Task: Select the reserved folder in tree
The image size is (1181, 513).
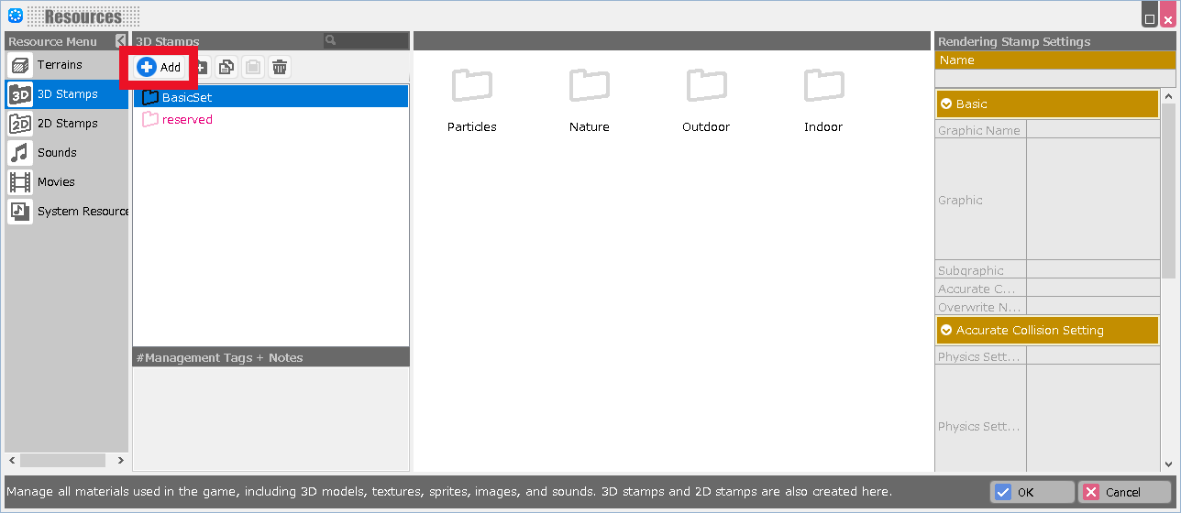Action: 186,120
